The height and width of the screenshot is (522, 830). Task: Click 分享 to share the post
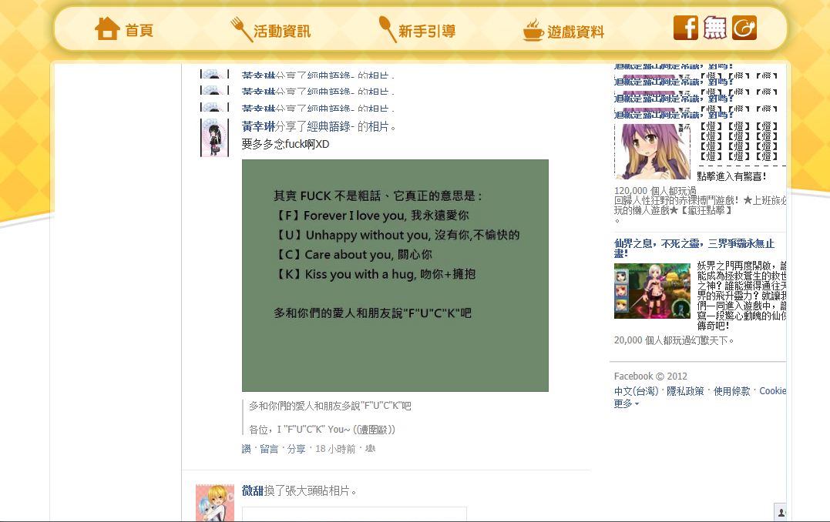click(x=296, y=449)
